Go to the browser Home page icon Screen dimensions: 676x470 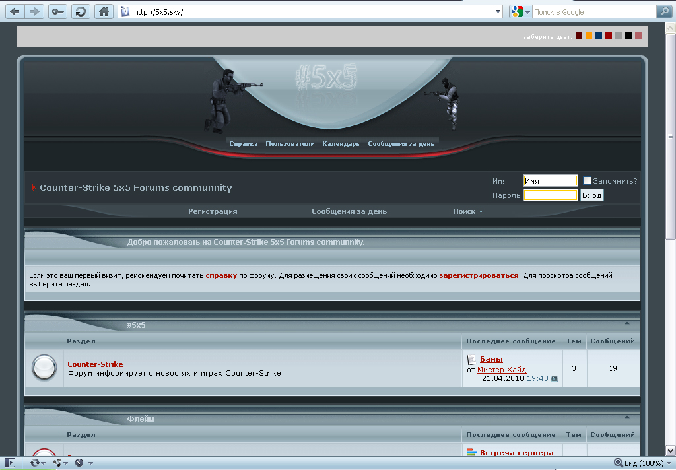[x=103, y=11]
